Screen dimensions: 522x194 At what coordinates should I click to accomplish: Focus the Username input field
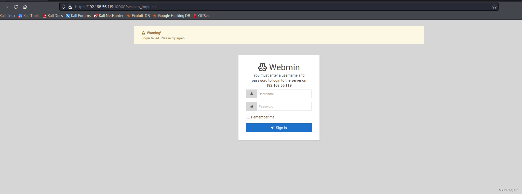coord(284,94)
